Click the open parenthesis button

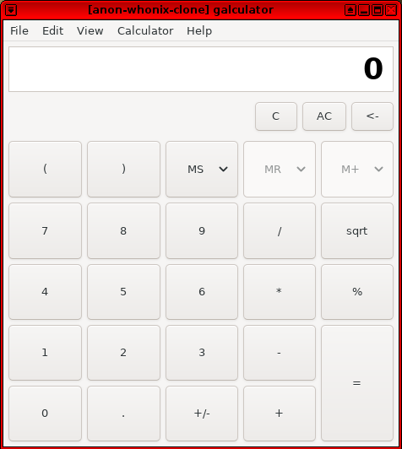[x=46, y=169]
